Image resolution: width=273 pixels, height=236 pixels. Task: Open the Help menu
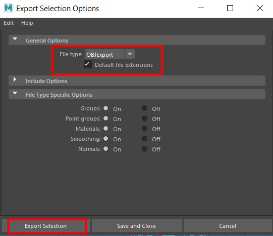pyautogui.click(x=27, y=23)
